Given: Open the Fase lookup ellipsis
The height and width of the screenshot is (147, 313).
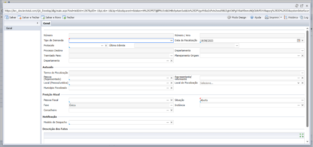Looking at the screenshot, I should [x=171, y=105].
